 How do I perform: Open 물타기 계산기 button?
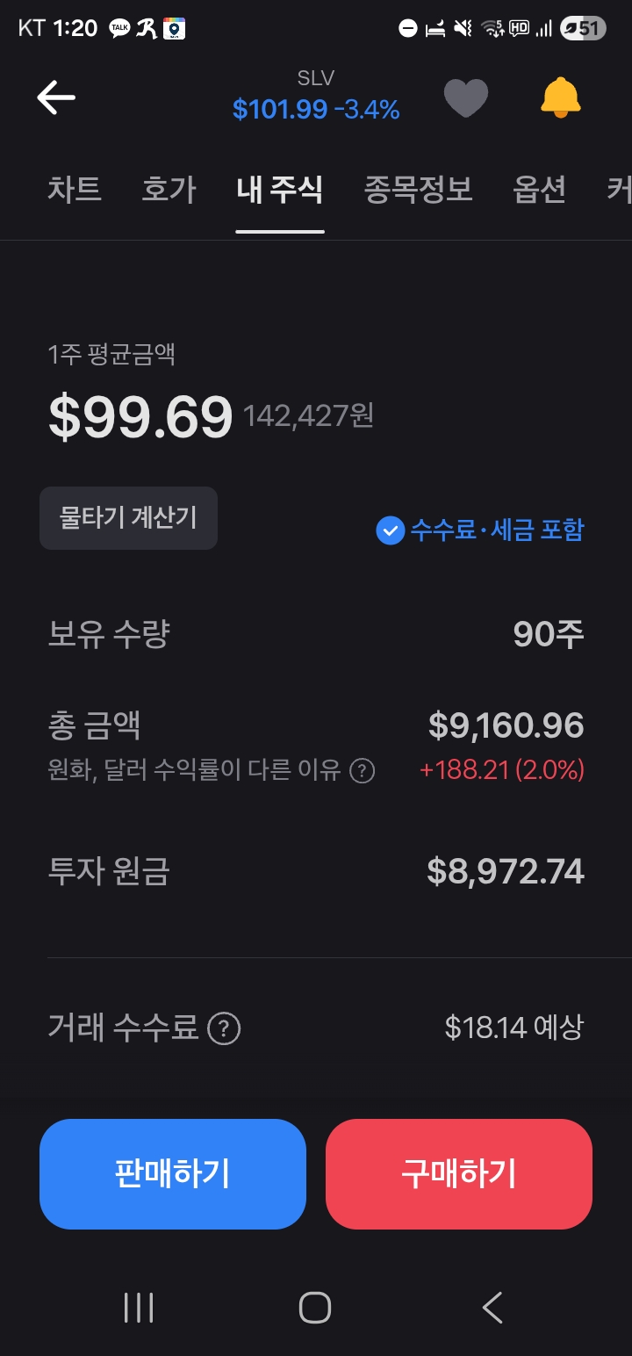click(128, 518)
